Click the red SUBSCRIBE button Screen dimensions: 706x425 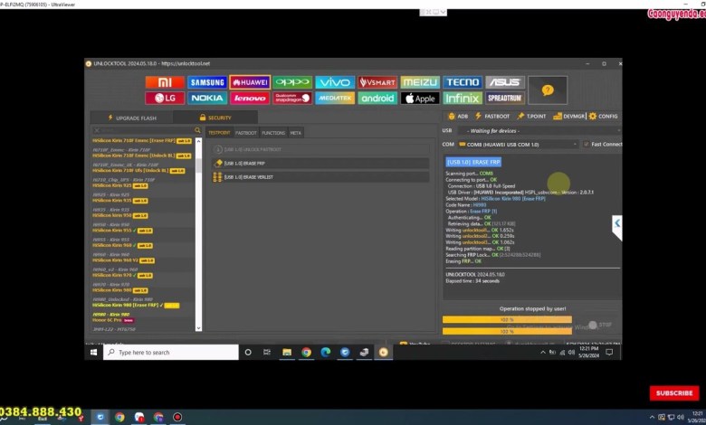click(674, 393)
